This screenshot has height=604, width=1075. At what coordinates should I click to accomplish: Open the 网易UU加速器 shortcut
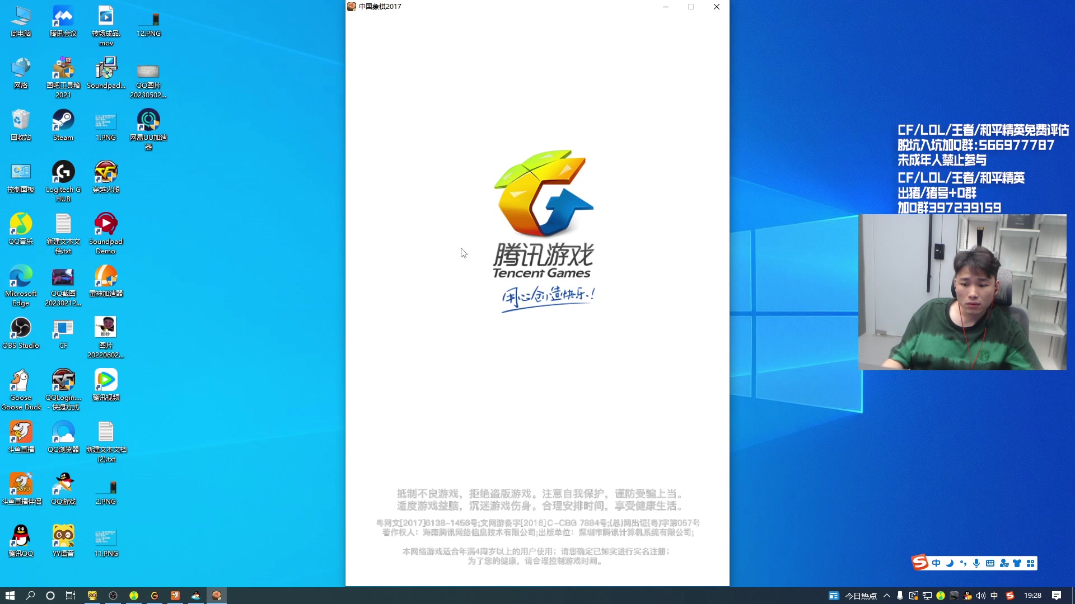pos(148,130)
